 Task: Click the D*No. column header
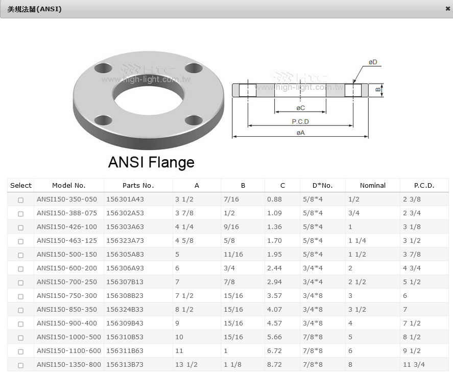(x=322, y=186)
